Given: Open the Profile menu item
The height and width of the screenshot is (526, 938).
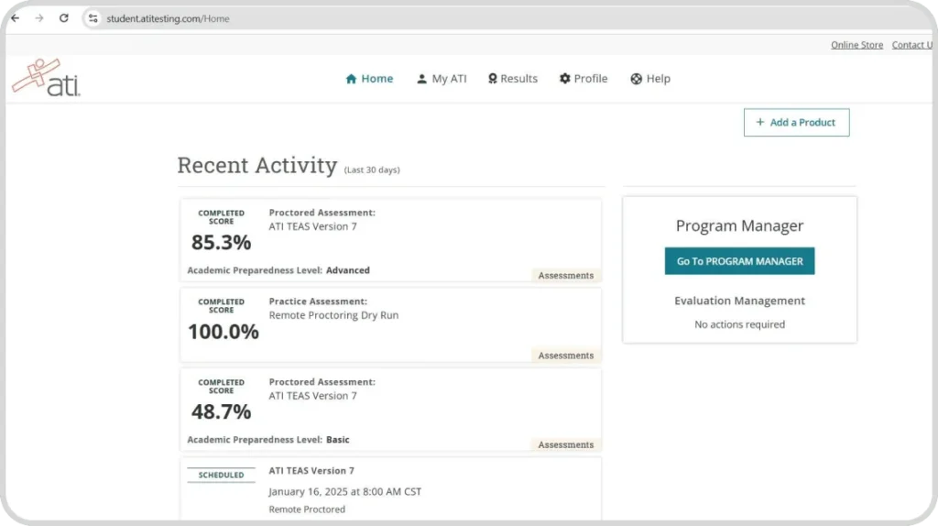Looking at the screenshot, I should coord(584,79).
